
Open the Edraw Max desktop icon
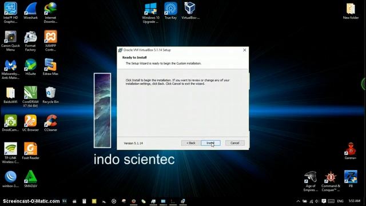(x=50, y=68)
